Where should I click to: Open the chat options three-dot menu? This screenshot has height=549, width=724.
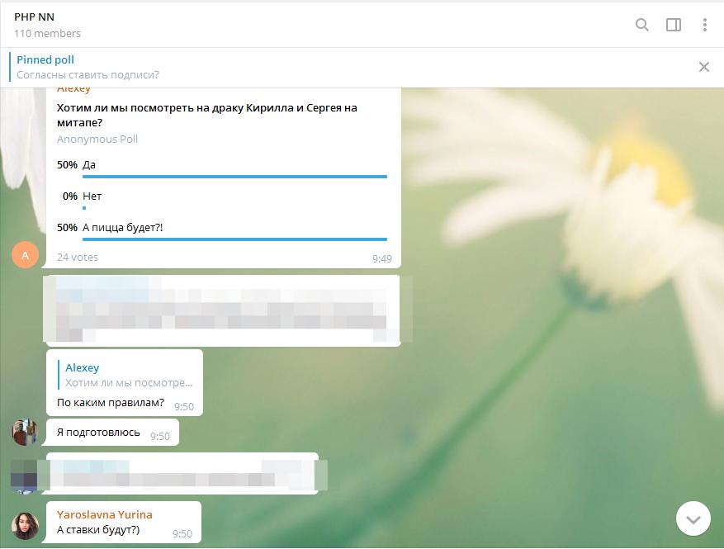705,26
